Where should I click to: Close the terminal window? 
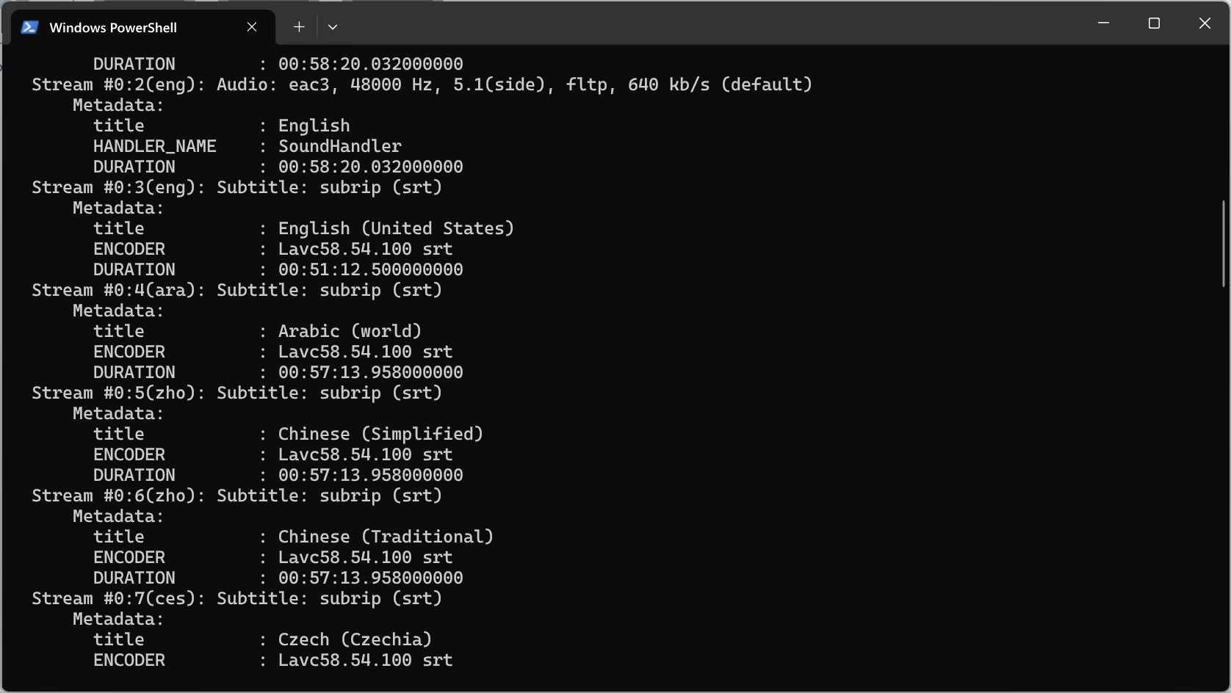point(1205,23)
